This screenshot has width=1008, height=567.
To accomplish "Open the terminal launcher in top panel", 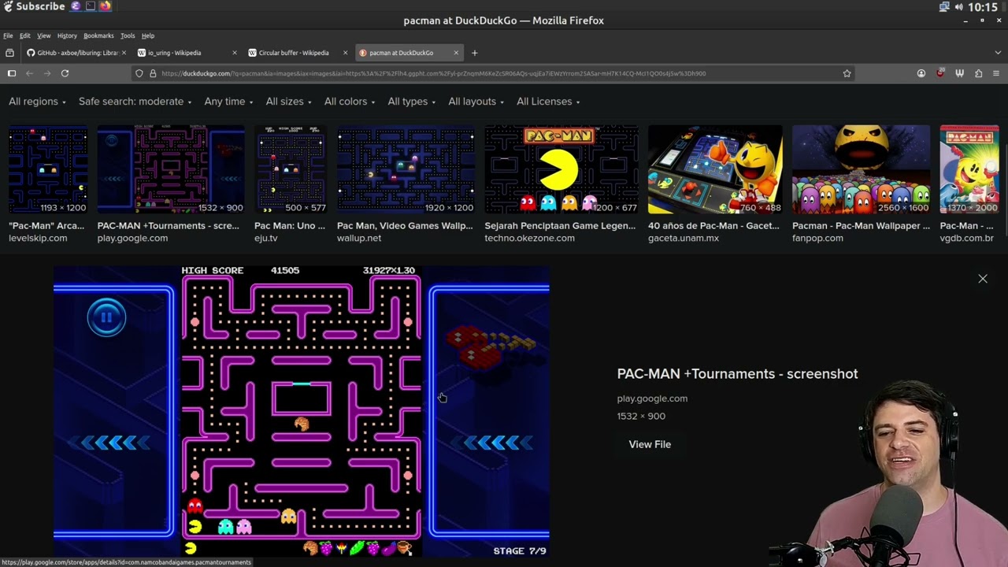I will [x=91, y=6].
